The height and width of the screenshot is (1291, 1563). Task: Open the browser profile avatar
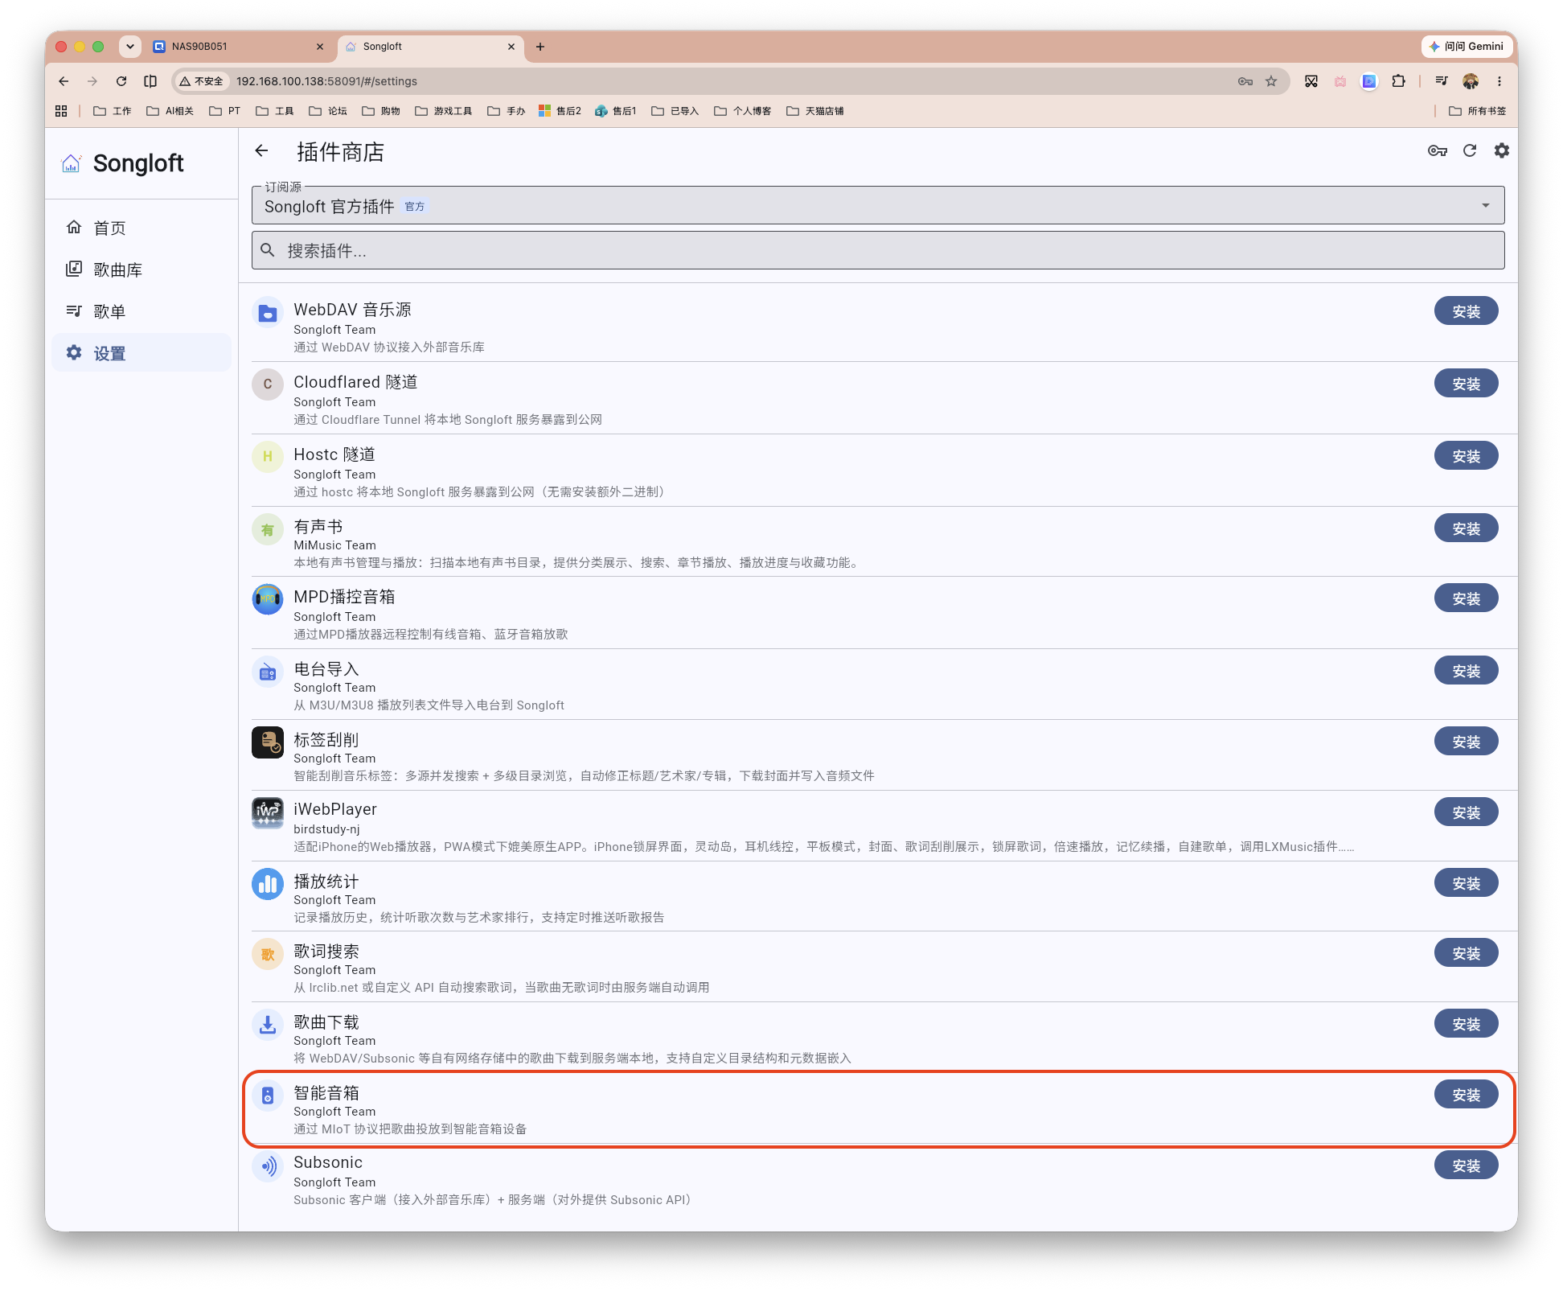[x=1471, y=81]
